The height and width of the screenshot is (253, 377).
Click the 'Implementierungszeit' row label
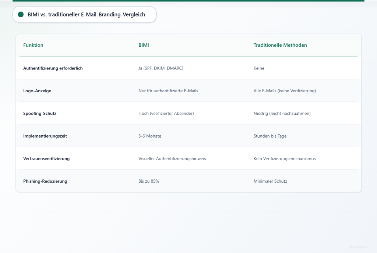45,136
